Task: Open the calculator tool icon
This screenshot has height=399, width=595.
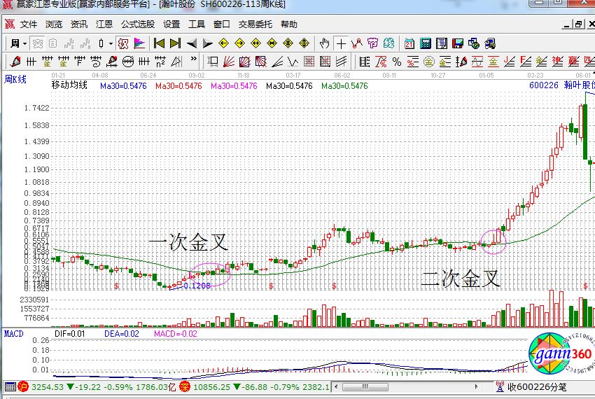Action: tap(425, 43)
